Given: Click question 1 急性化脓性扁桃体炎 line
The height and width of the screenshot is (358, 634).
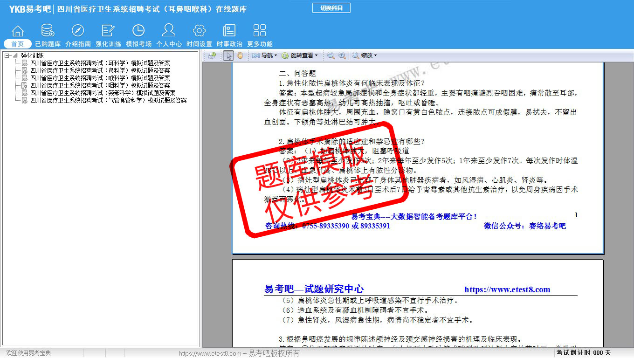Looking at the screenshot, I should point(352,83).
